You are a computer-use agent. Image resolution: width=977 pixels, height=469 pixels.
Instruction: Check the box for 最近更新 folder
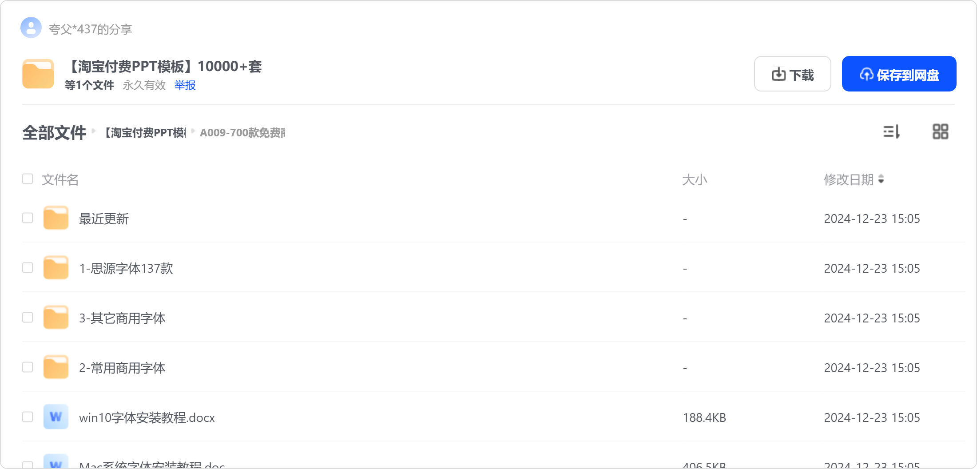click(x=28, y=218)
